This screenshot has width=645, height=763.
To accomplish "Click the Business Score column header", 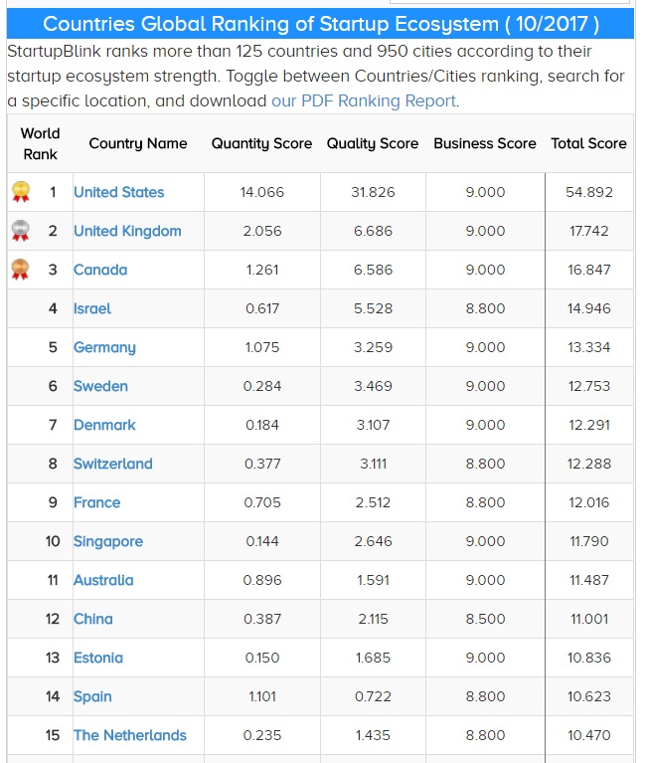I will pyautogui.click(x=485, y=143).
